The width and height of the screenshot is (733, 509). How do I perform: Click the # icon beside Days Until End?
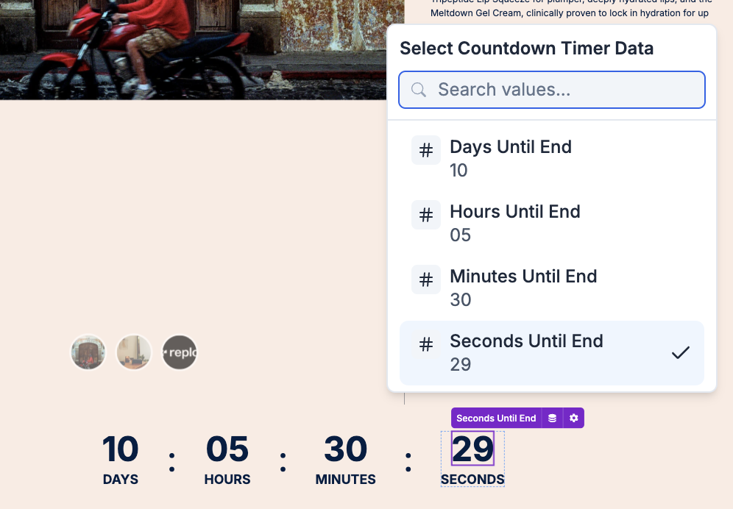pos(425,149)
